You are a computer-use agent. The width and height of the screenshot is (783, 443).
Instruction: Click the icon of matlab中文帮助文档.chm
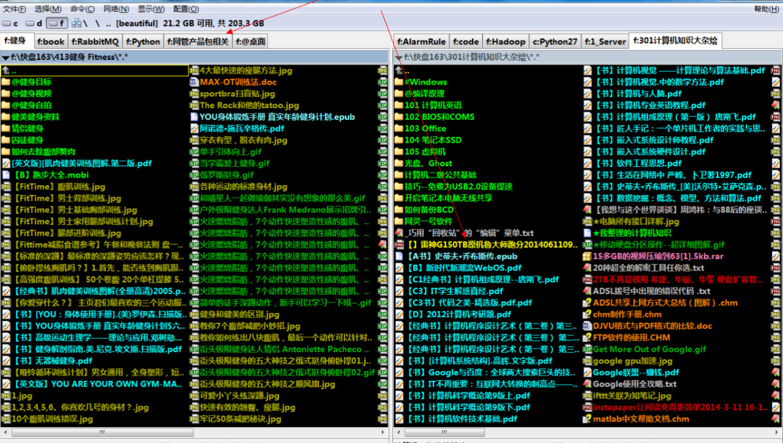pyautogui.click(x=587, y=419)
